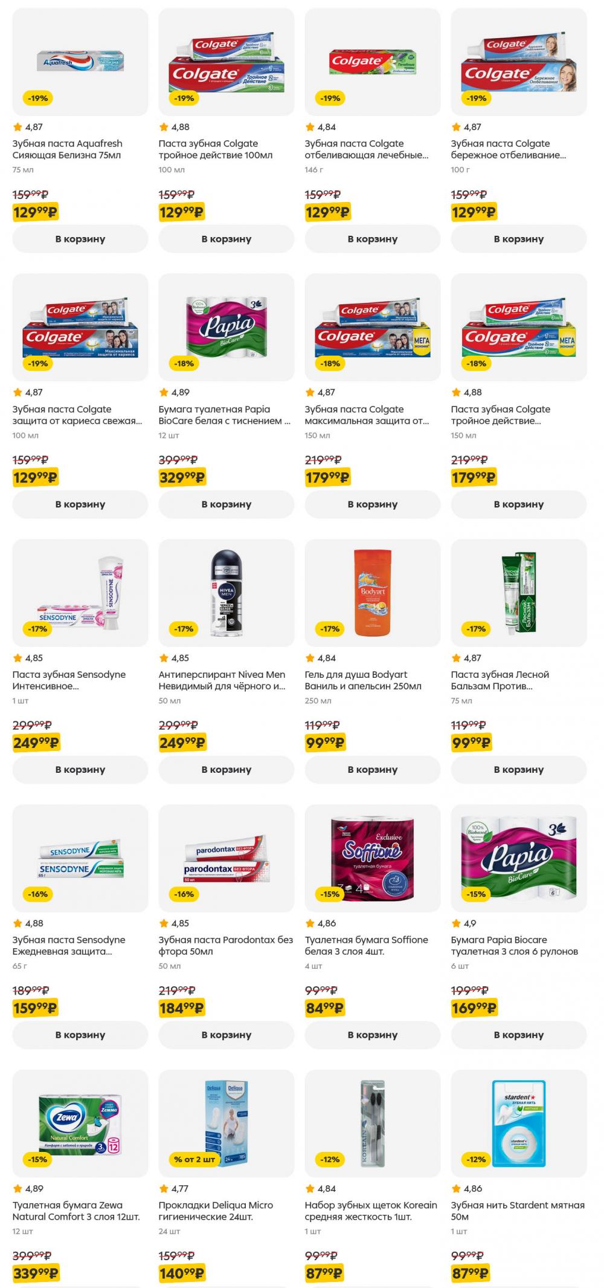Click the '% от 2 шт' badge on Deliqua

(194, 1159)
